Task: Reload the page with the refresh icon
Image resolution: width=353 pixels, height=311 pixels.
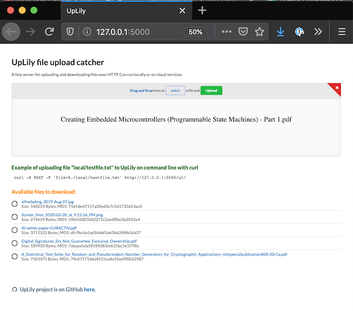Action: tap(49, 31)
